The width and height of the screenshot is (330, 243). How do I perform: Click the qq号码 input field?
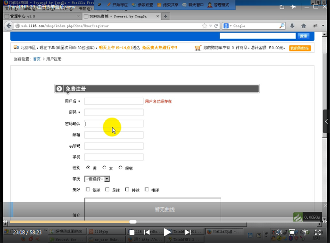pyautogui.click(x=114, y=146)
